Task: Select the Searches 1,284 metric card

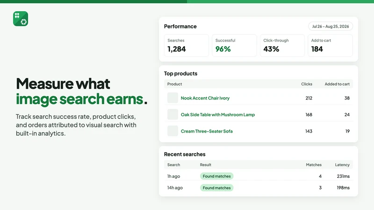Action: click(186, 45)
